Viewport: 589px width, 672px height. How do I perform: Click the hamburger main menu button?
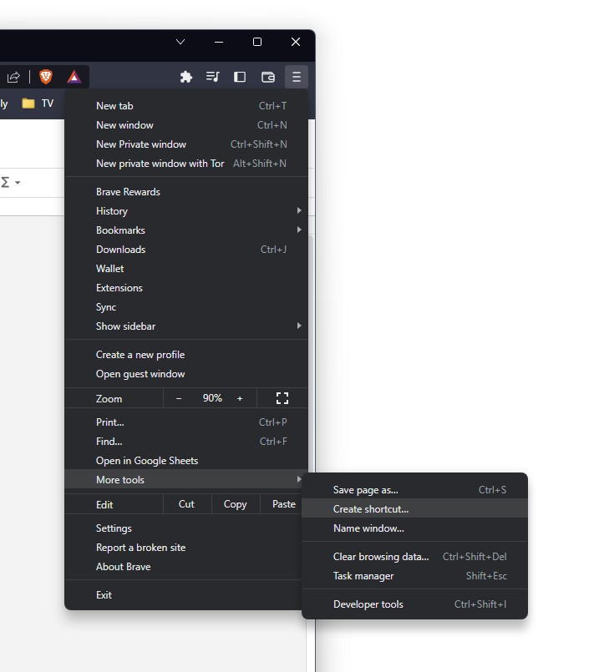pyautogui.click(x=296, y=77)
